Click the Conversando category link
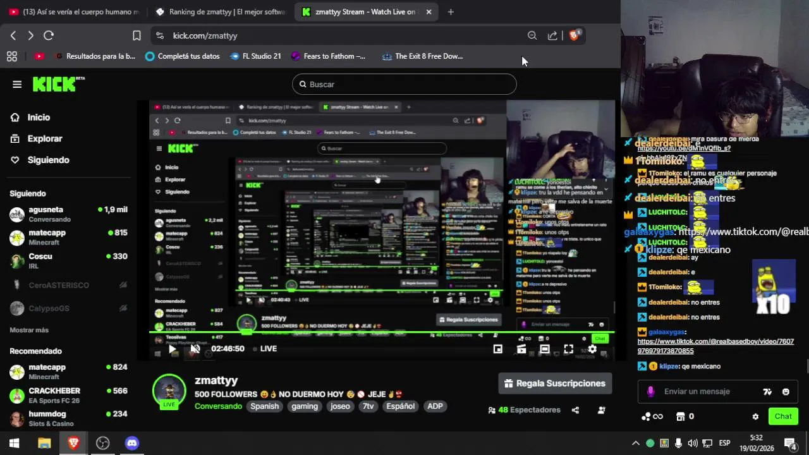809x455 pixels. coord(218,406)
